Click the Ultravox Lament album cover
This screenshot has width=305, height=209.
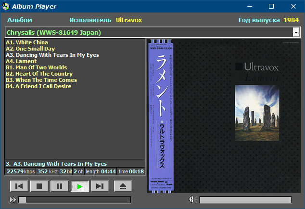point(224,116)
